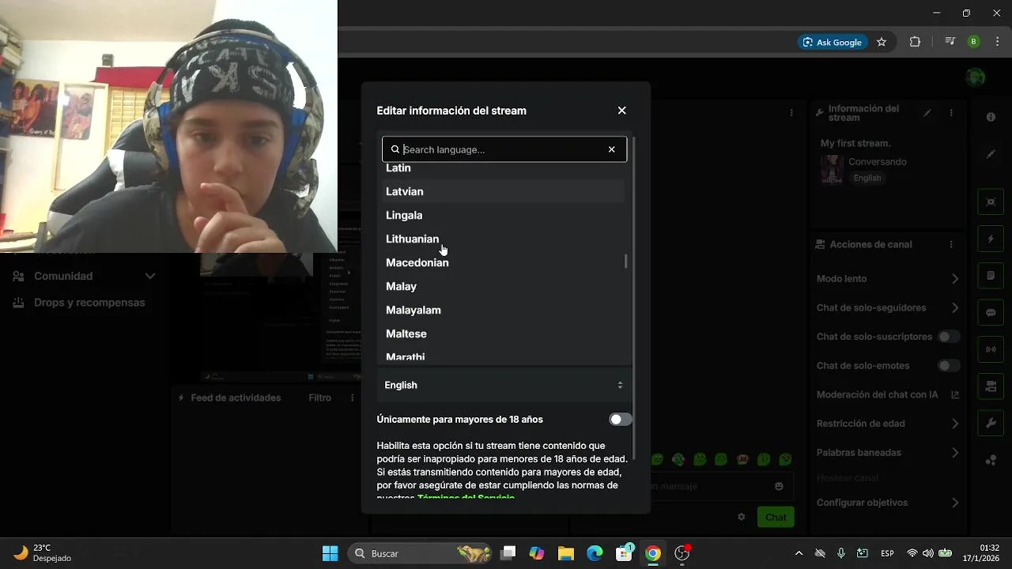Click the taskbar Buscar search box
Viewport: 1012px width, 569px height.
419,553
